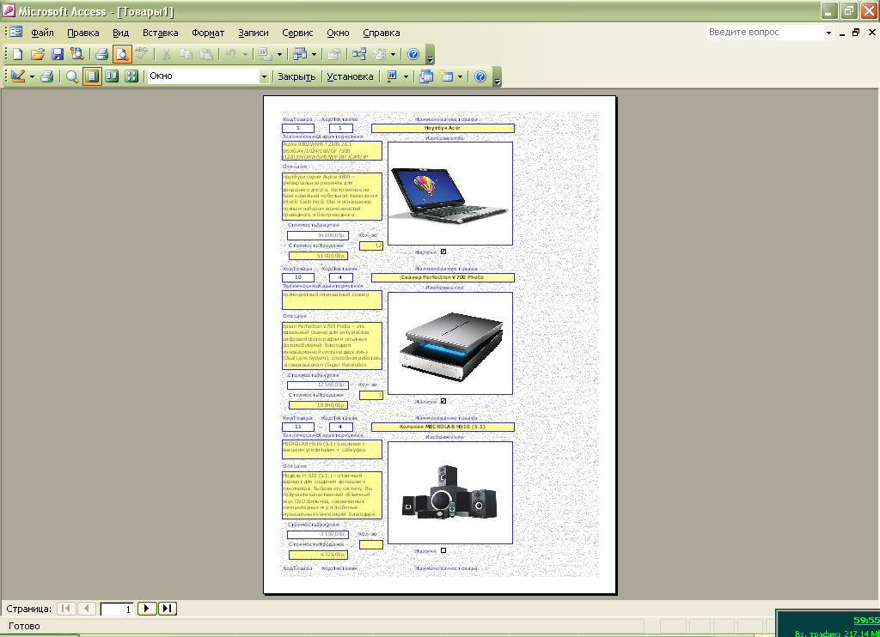880x637 pixels.
Task: Click the Установка page setup button
Action: (351, 76)
